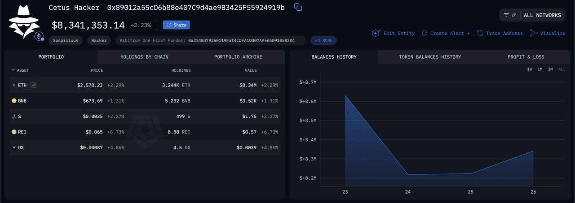Open the ETH asset row label
The image size is (575, 203).
pyautogui.click(x=22, y=85)
